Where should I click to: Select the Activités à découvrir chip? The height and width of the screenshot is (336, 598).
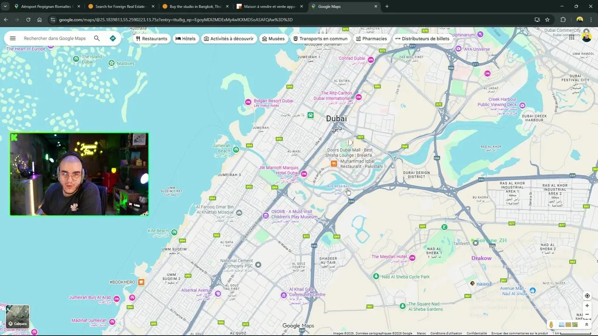tap(229, 39)
